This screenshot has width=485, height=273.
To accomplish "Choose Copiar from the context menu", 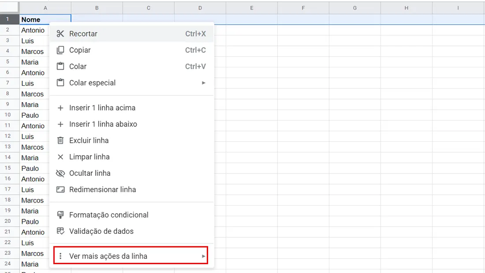I will pos(131,50).
